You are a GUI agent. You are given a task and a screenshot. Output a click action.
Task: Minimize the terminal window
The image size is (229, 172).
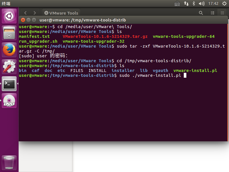click(28, 20)
